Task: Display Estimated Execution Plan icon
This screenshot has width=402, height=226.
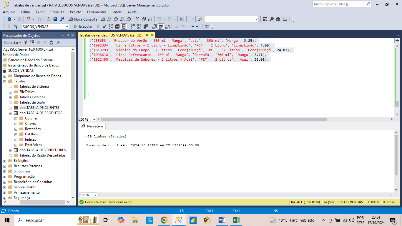Action: (111, 26)
